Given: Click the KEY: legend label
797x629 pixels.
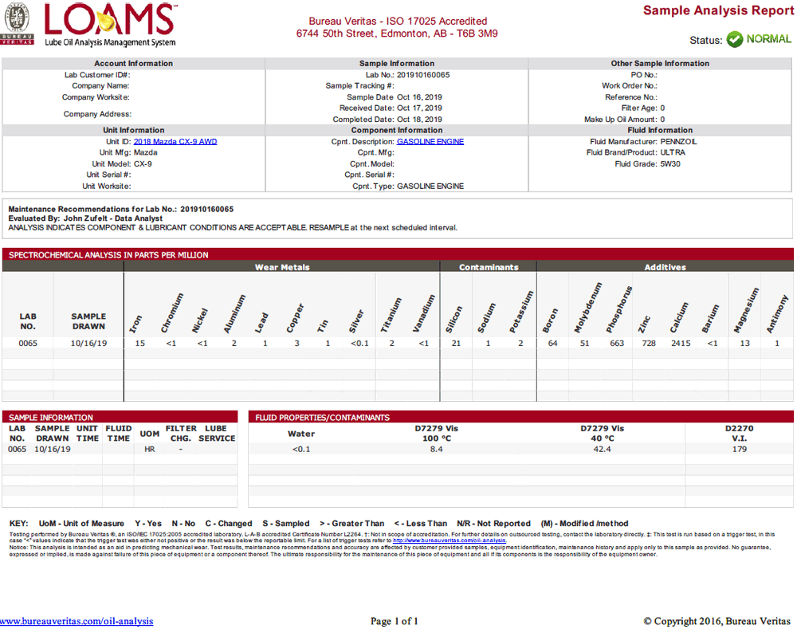Looking at the screenshot, I should (18, 523).
